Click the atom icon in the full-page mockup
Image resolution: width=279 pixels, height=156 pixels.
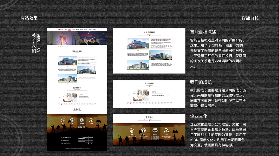tap(82, 120)
